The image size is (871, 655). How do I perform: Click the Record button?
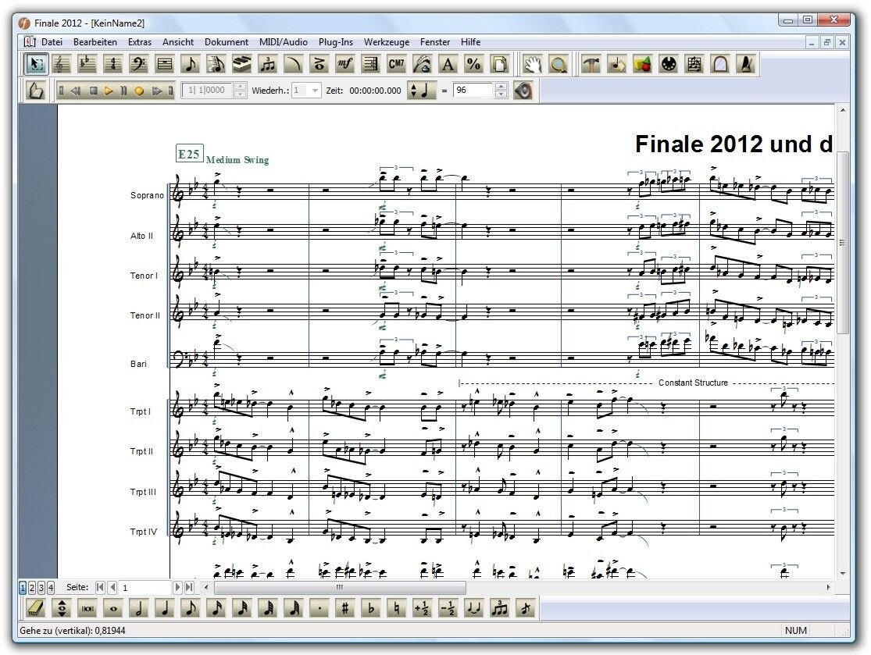point(139,91)
